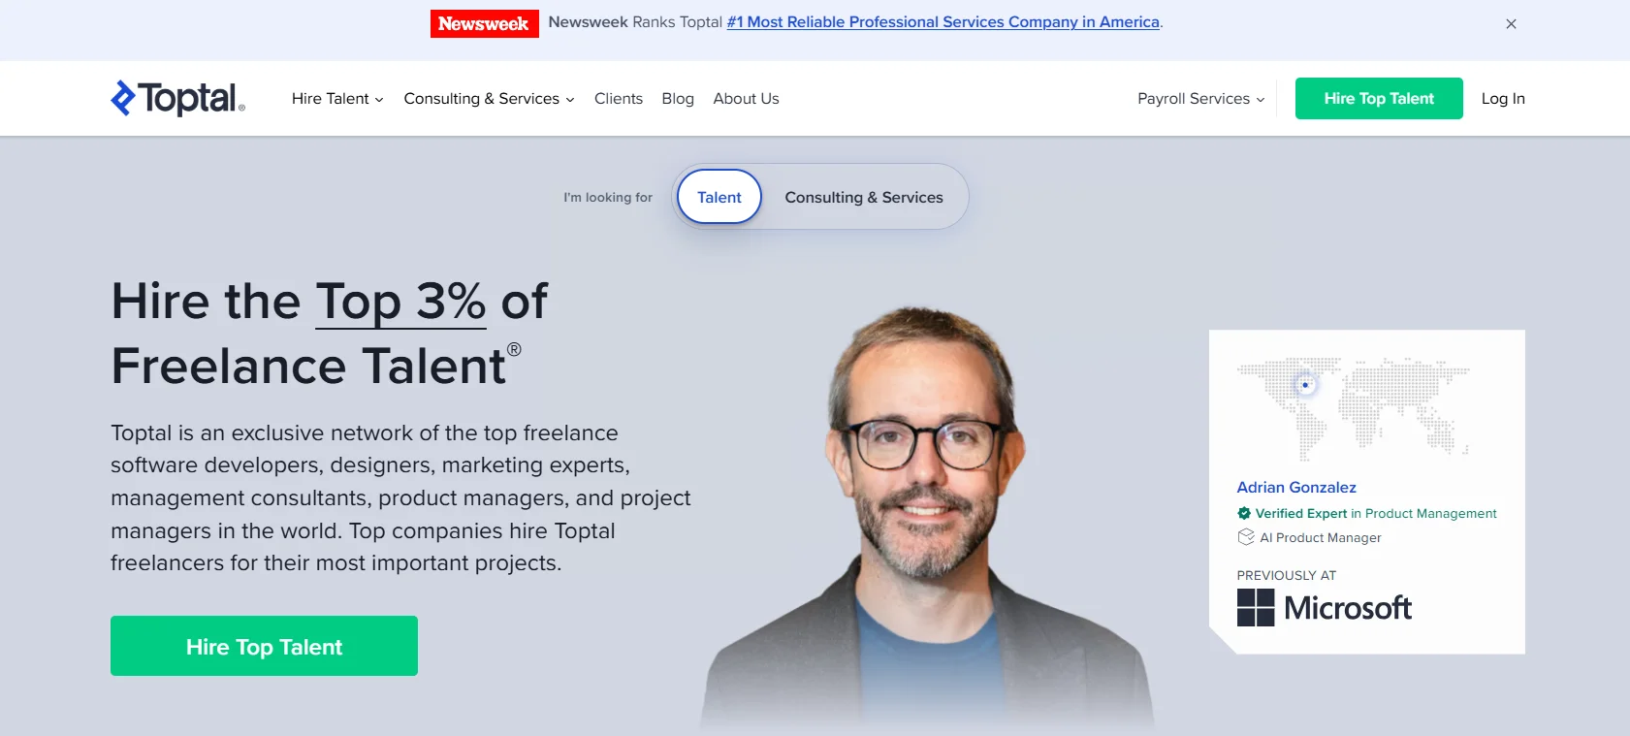Viewport: 1630px width, 736px height.
Task: Expand the Hire Talent menu
Action: pos(337,99)
